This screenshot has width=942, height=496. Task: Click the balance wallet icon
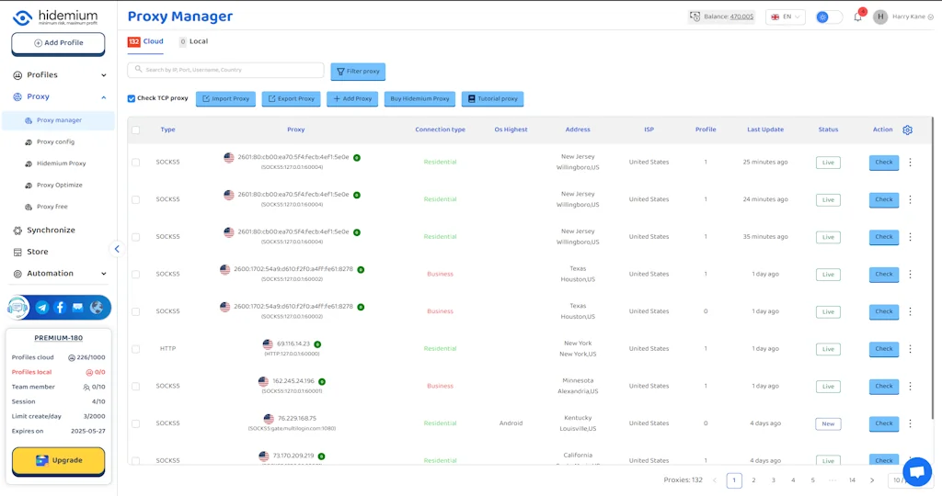coord(695,17)
